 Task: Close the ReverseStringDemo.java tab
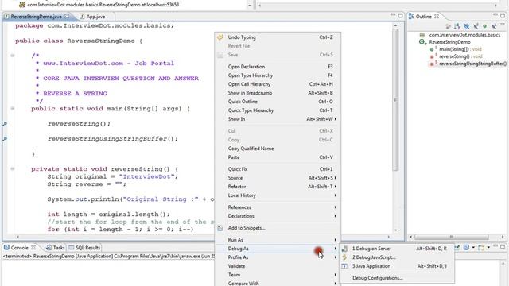pyautogui.click(x=67, y=16)
